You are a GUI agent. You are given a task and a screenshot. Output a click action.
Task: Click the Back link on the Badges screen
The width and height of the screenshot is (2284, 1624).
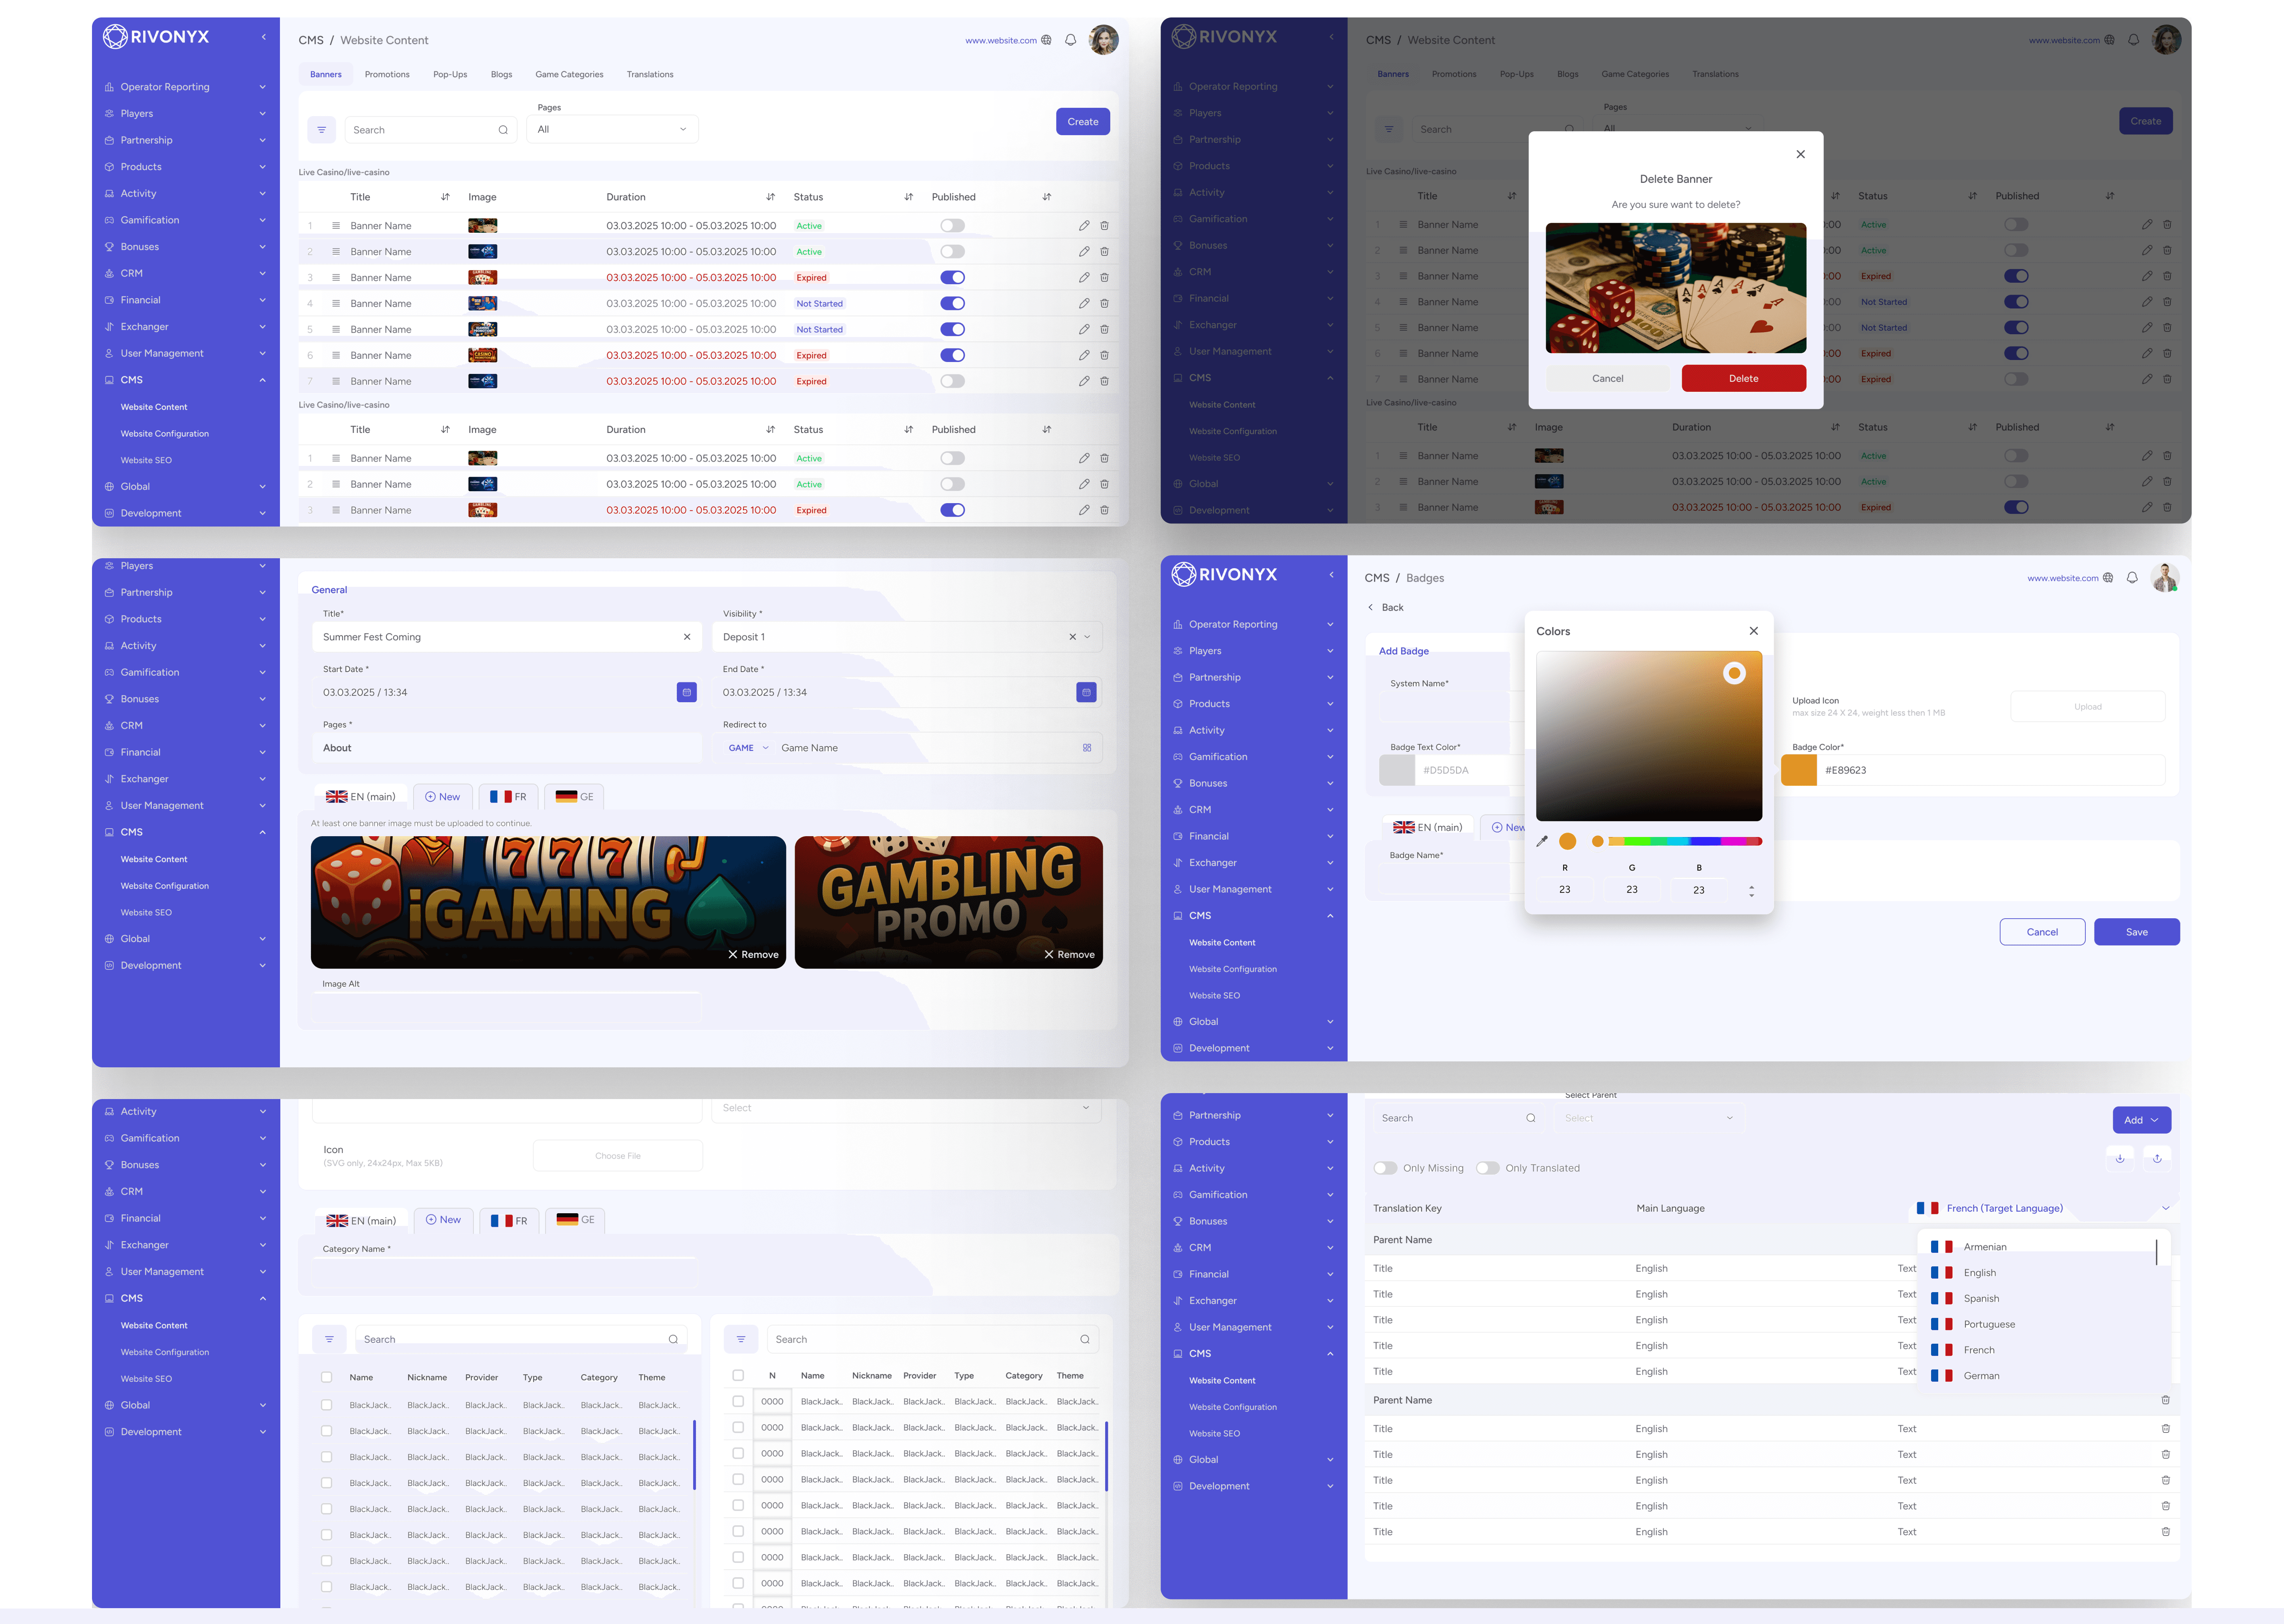[1385, 607]
